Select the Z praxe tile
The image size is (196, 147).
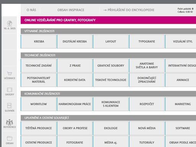(75, 65)
